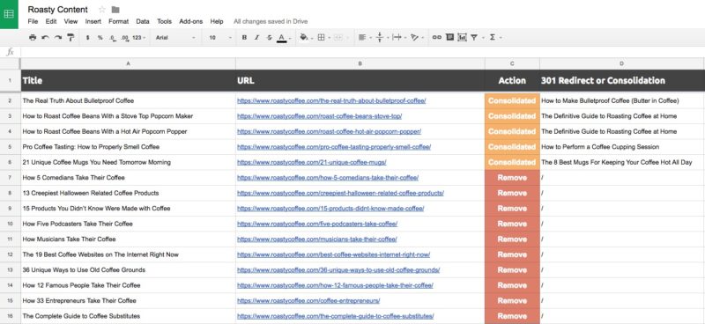
Task: Click the merge cells icon
Action: tap(338, 38)
